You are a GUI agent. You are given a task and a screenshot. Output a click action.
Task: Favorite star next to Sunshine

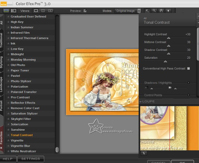[x=8, y=130]
